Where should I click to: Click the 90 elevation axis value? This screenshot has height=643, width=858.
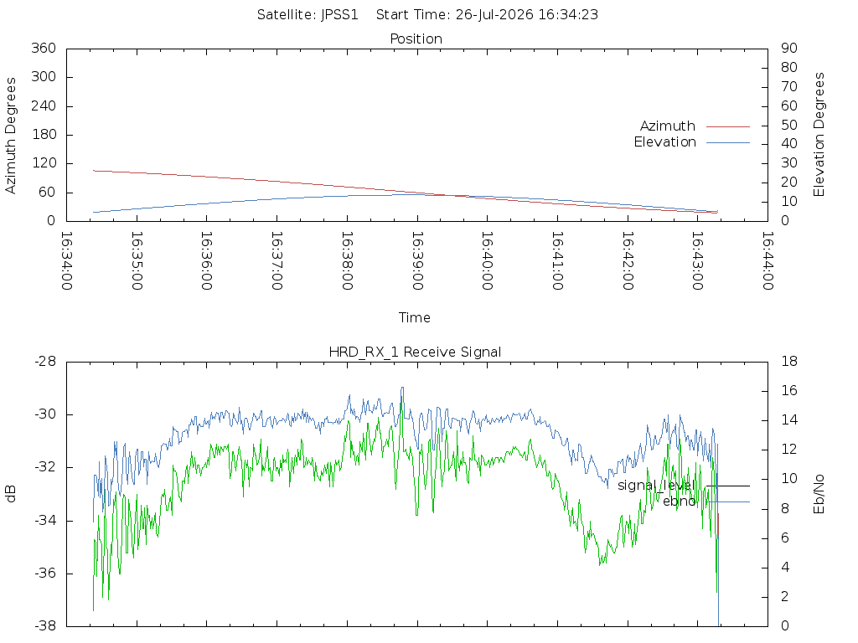788,48
